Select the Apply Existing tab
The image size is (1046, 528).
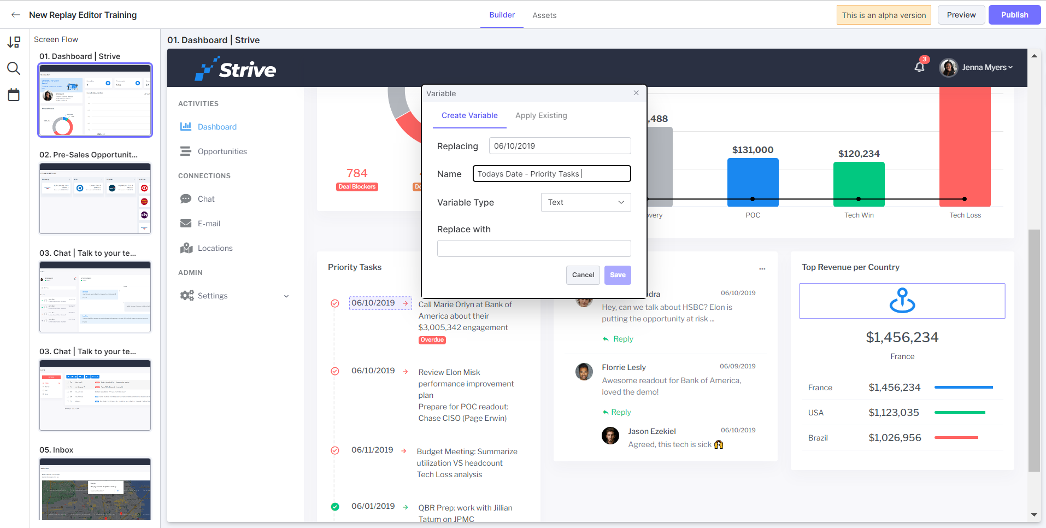tap(541, 115)
